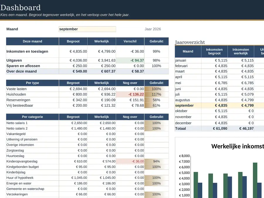
Task: Click the Uitgaven verschil value -€ 94.37
Action: pyautogui.click(x=130, y=60)
